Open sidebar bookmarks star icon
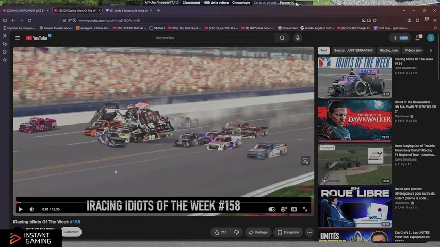This screenshot has width=440, height=247. click(5, 60)
